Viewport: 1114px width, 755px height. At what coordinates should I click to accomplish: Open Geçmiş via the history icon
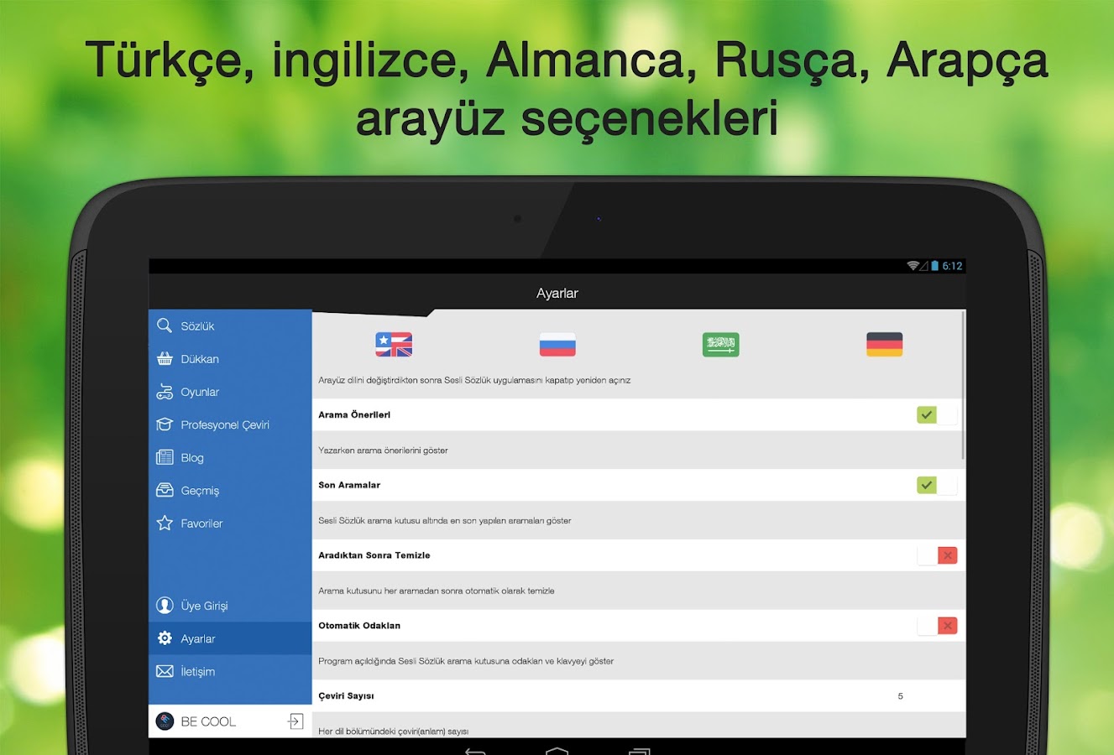point(165,490)
